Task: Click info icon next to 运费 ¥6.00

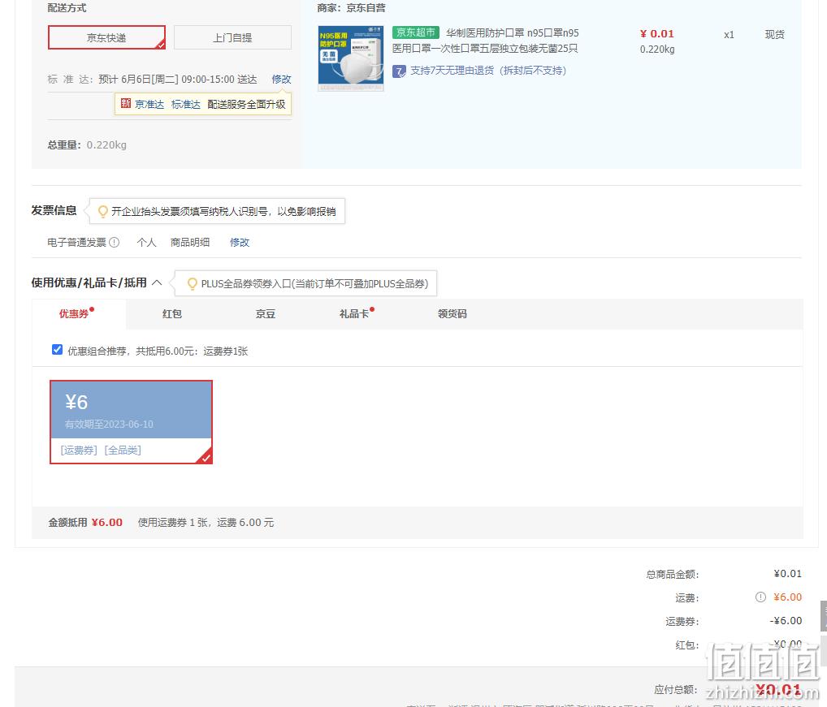Action: (760, 597)
